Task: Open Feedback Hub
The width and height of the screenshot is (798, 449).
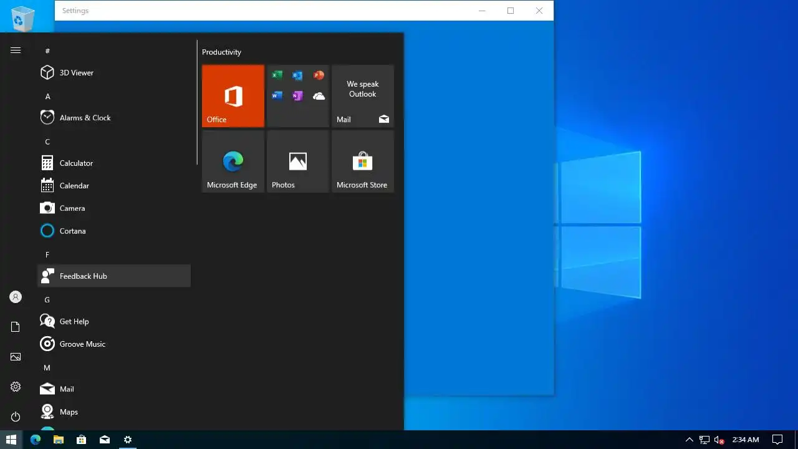Action: pos(114,276)
